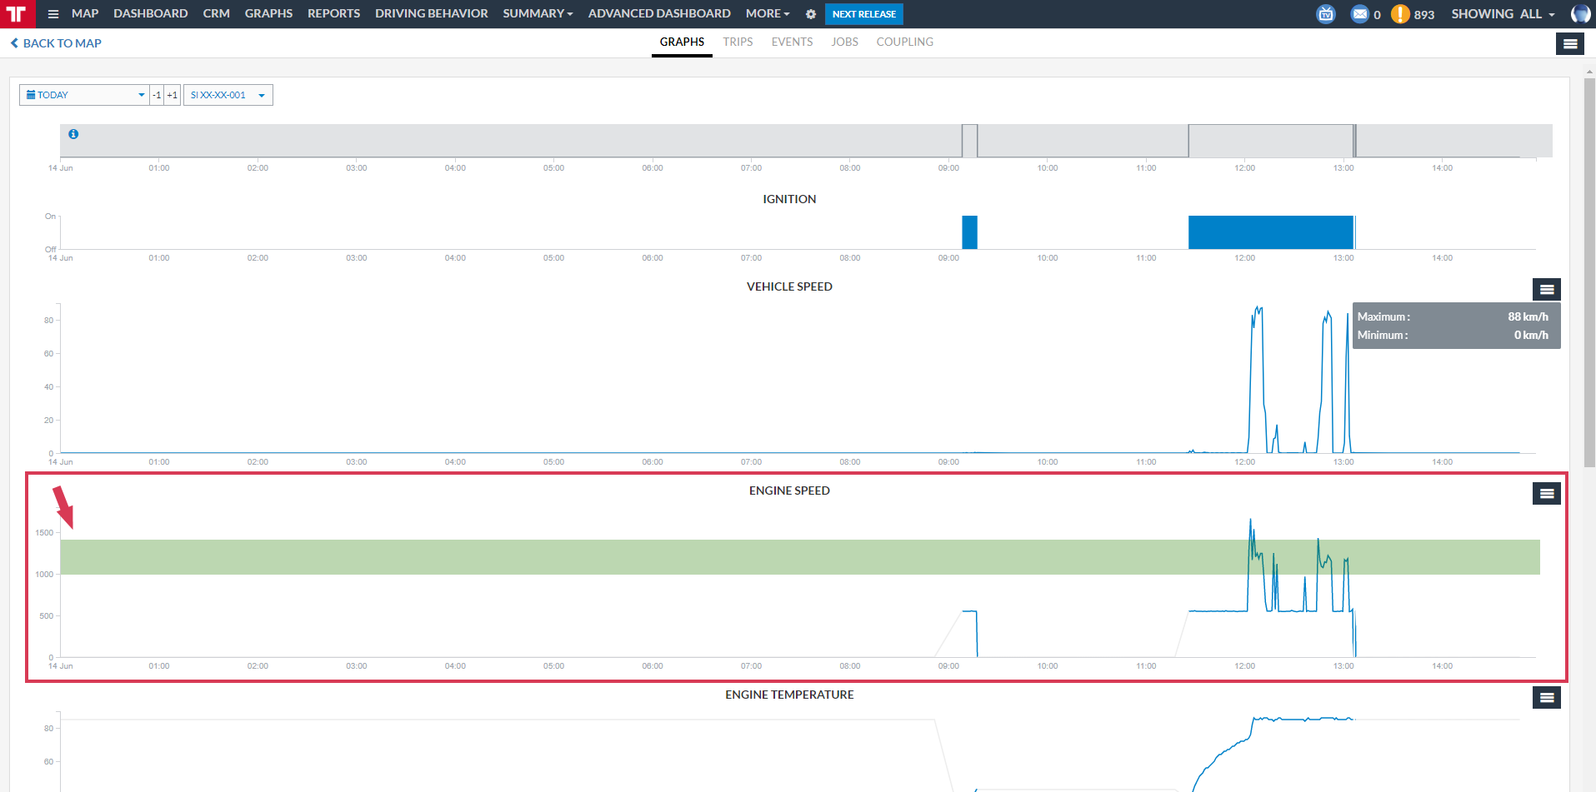Viewport: 1596px width, 792px height.
Task: Expand the SUMMARY menu
Action: (538, 14)
